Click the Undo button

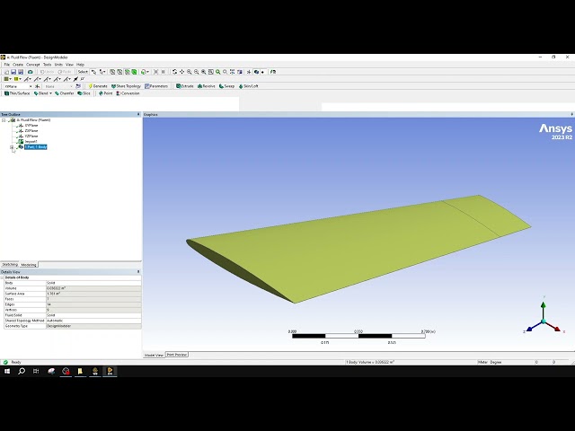47,72
